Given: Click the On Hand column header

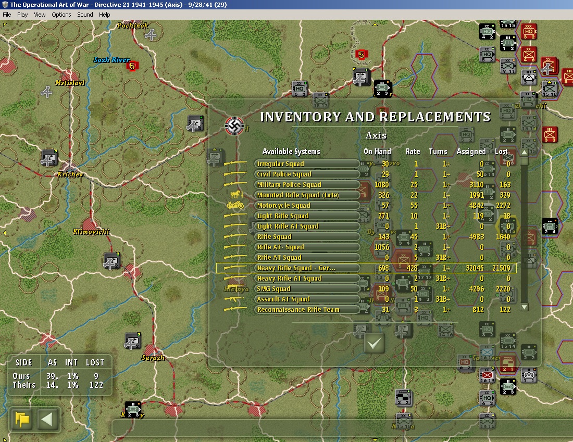Looking at the screenshot, I should pyautogui.click(x=377, y=151).
